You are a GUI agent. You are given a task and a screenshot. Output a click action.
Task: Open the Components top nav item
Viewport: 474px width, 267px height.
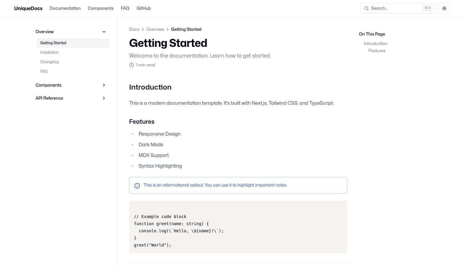[x=101, y=8]
